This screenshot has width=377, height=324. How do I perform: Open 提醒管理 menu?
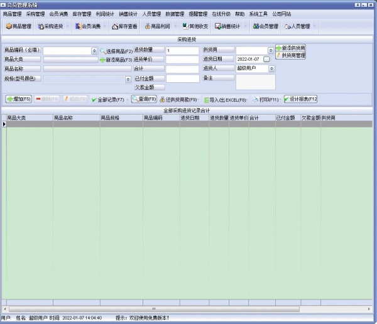coord(198,14)
